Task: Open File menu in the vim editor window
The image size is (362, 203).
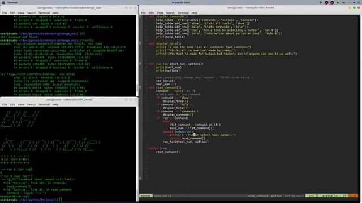Action: (x=143, y=13)
